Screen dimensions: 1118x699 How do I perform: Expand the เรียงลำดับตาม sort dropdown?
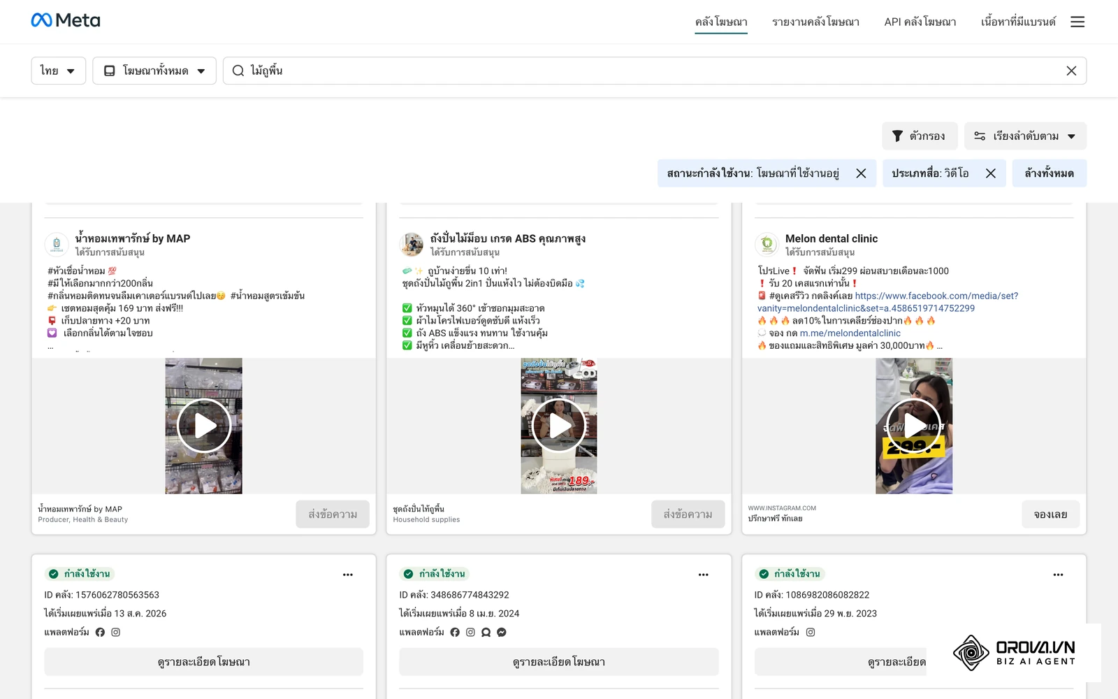[1025, 136]
